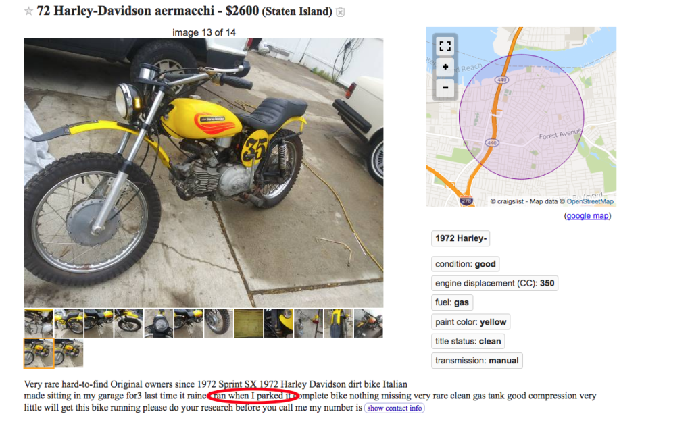Open the yellow paper document thumbnail
The image size is (692, 422).
point(249,323)
